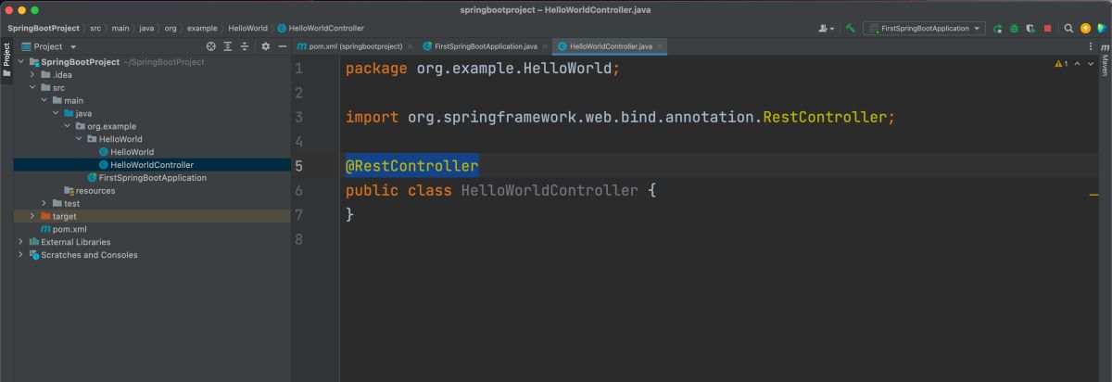Select Opened File locate target icon
The height and width of the screenshot is (382, 1112).
pos(210,46)
